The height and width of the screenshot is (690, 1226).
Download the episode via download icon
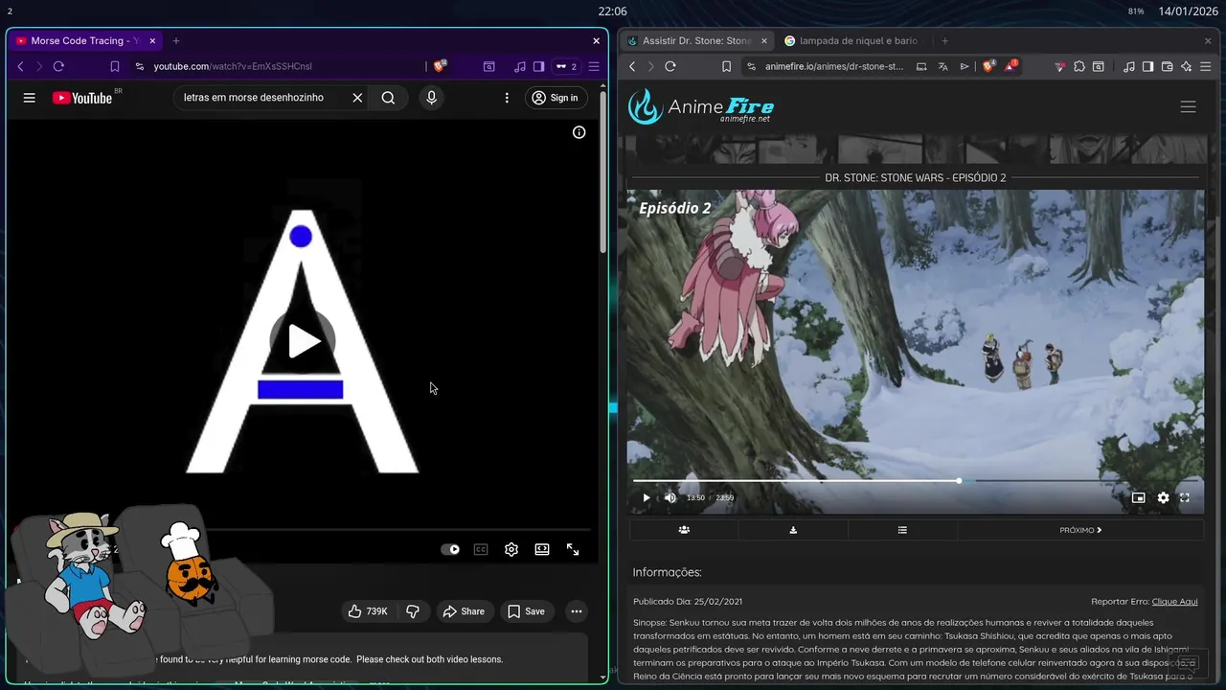click(793, 530)
